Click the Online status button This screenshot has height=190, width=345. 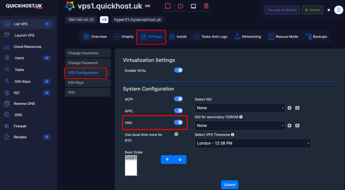[312, 10]
